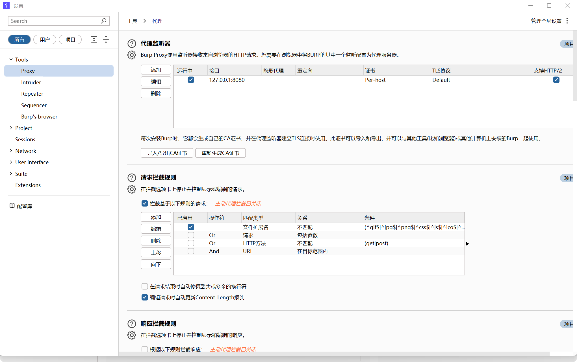
Task: Select the 用户 filter tab
Action: pos(45,40)
